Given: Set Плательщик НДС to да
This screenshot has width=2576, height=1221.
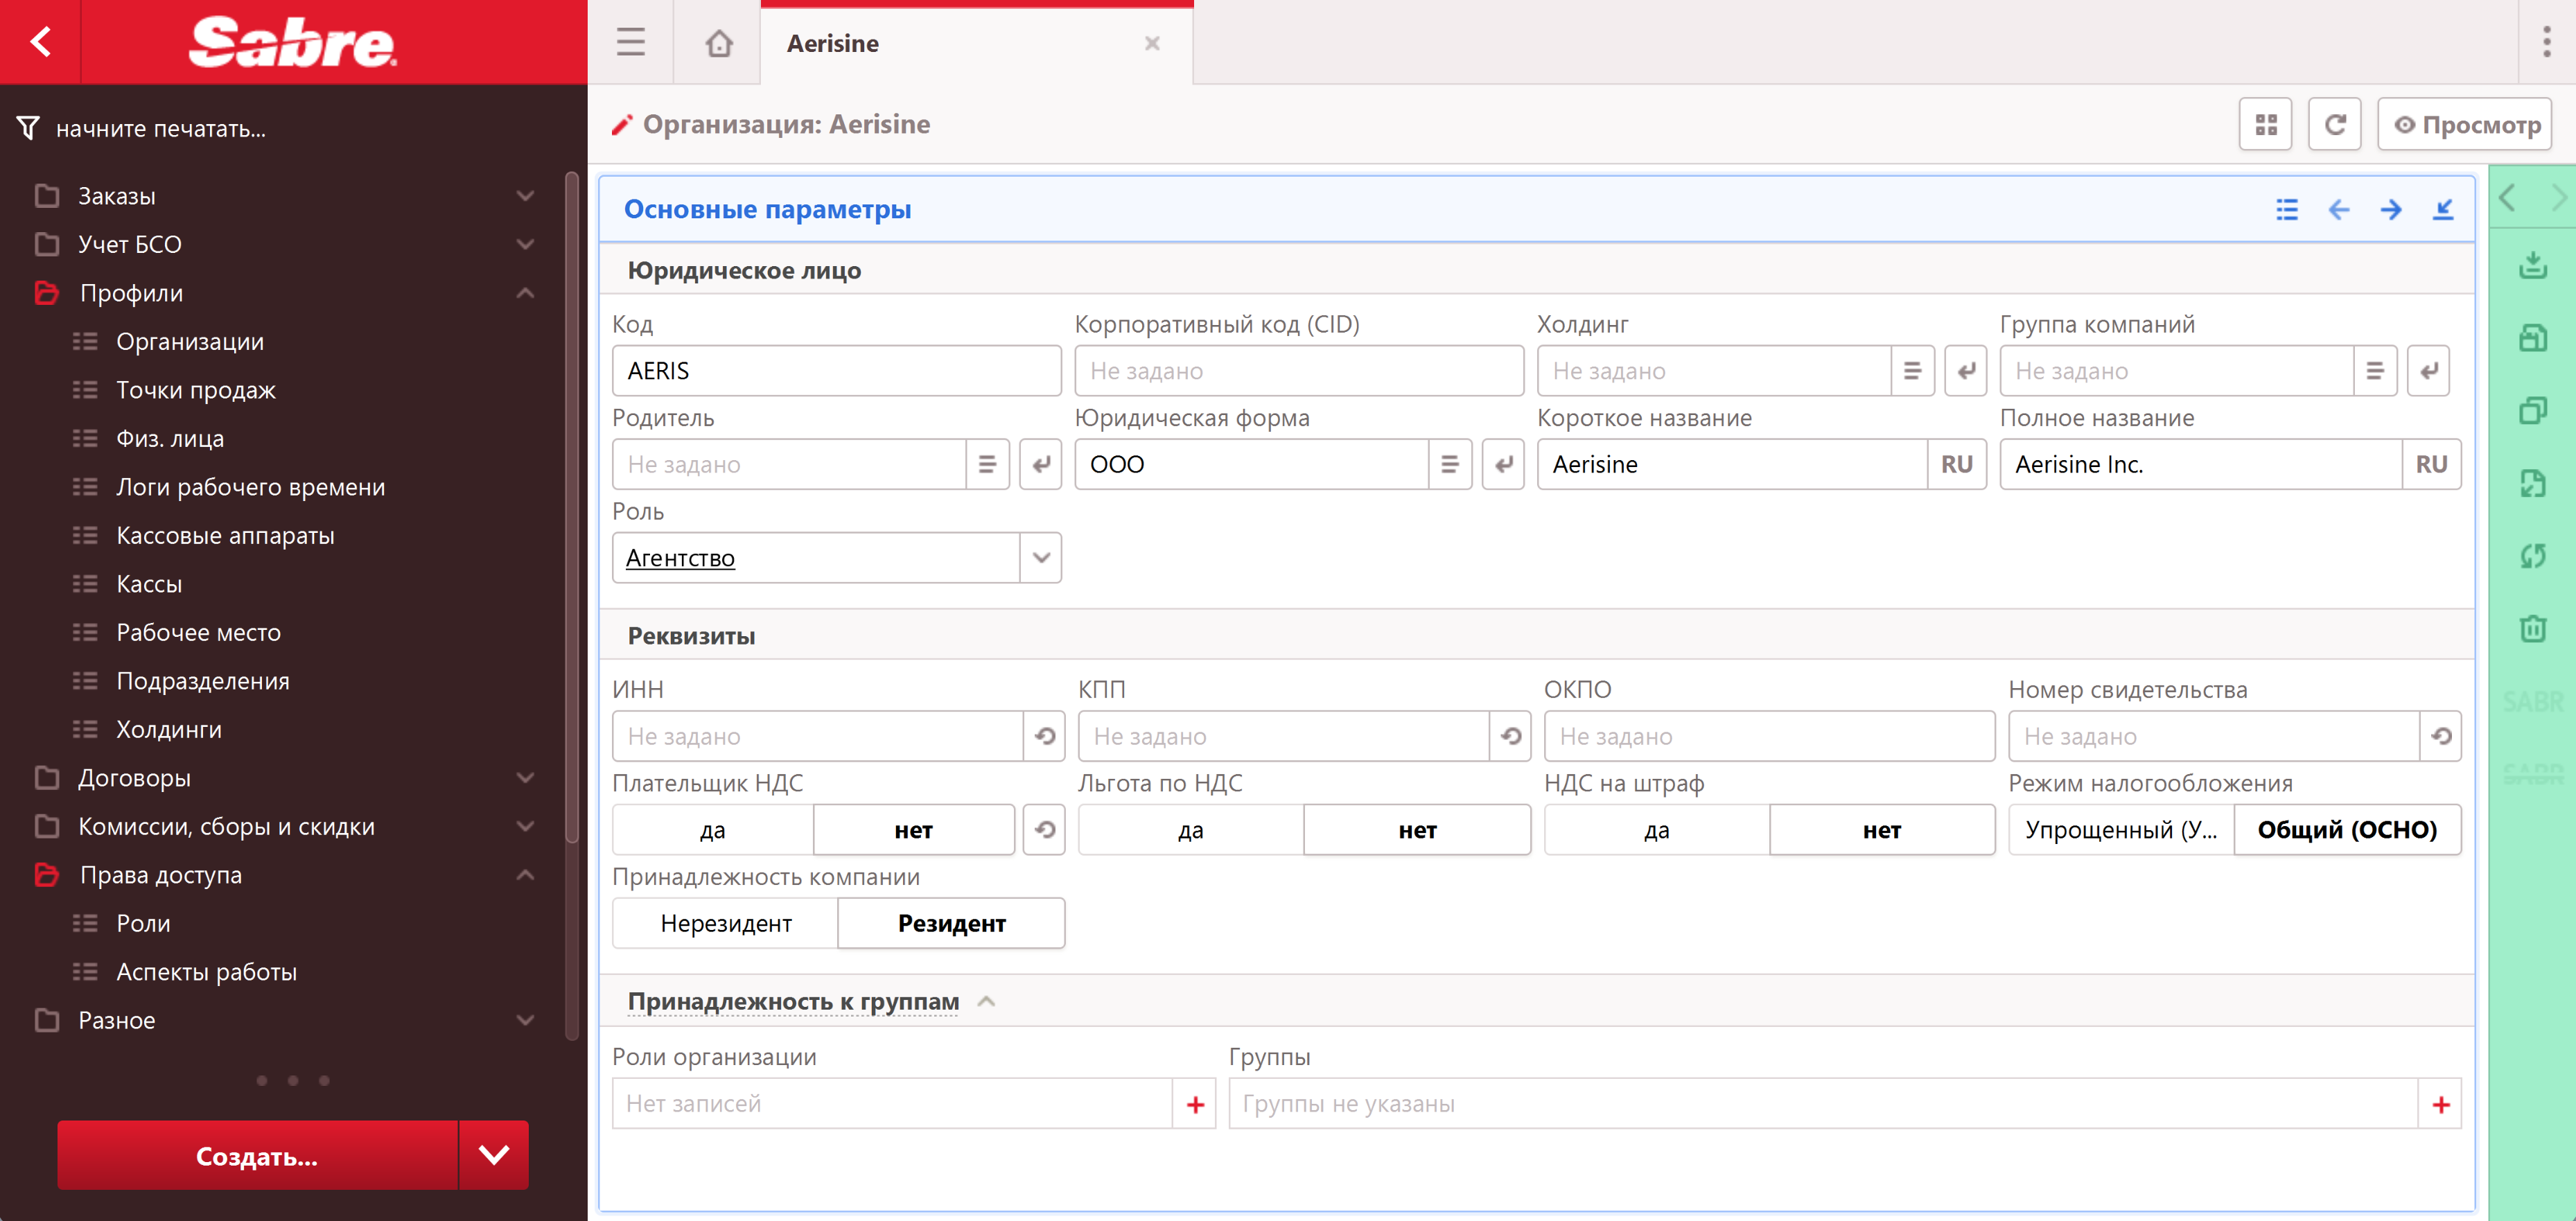Looking at the screenshot, I should click(x=712, y=830).
